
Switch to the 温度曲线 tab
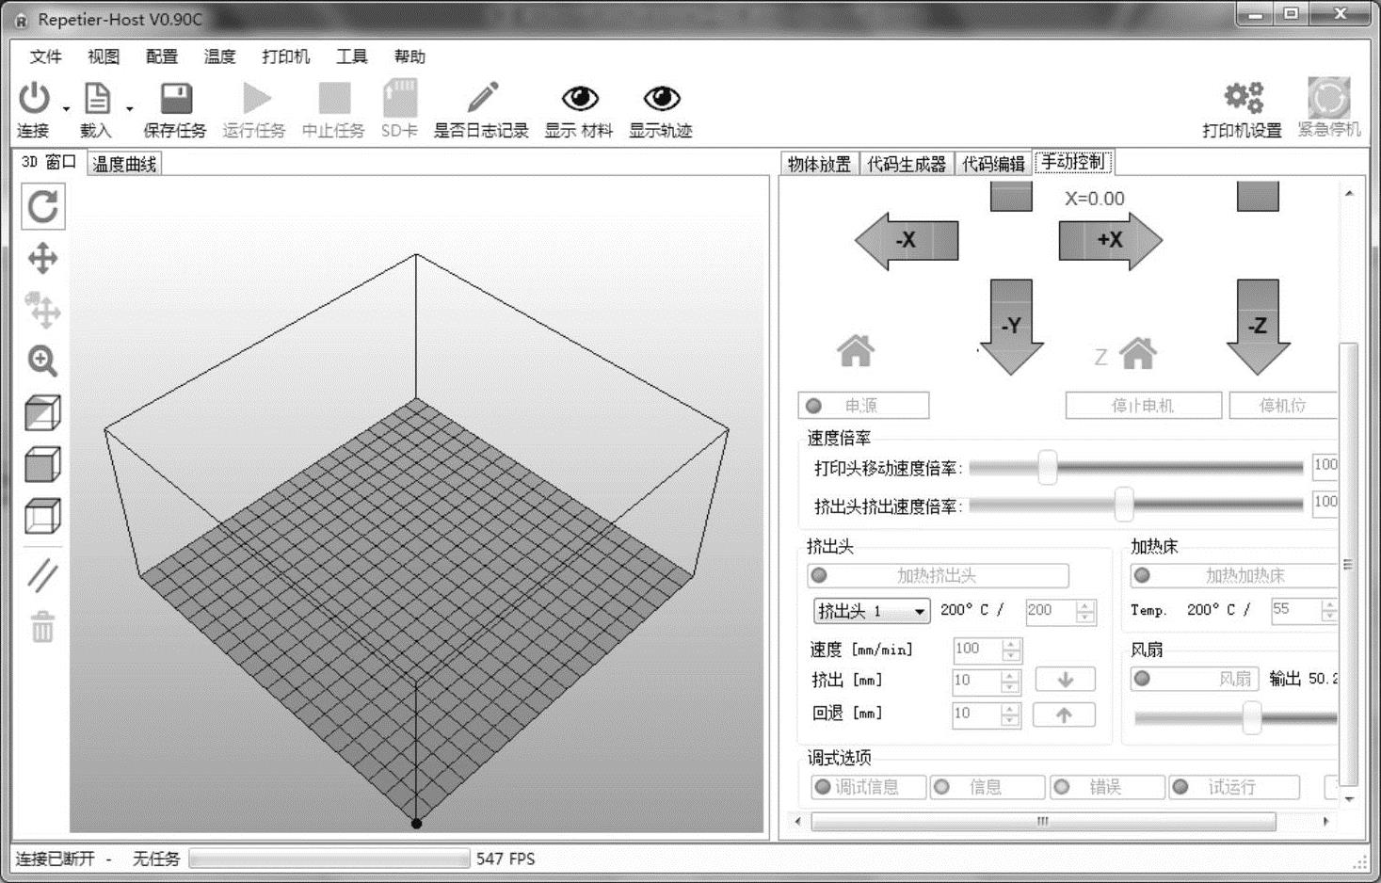(124, 164)
